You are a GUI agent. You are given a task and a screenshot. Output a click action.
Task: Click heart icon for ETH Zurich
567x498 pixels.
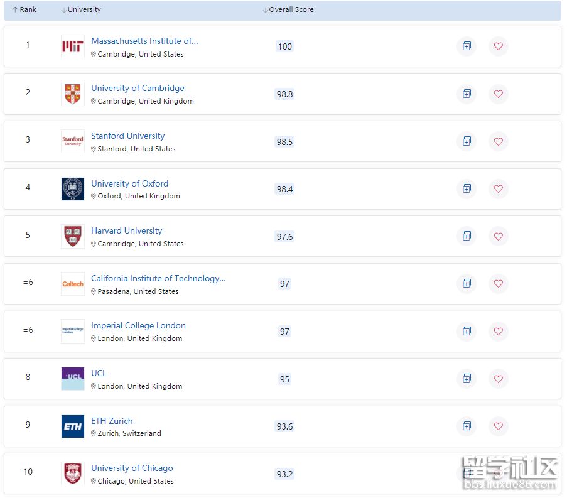[x=498, y=426]
